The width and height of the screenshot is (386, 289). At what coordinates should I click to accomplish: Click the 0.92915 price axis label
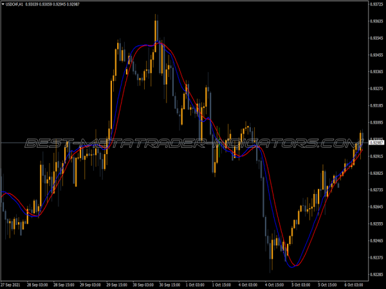376,156
